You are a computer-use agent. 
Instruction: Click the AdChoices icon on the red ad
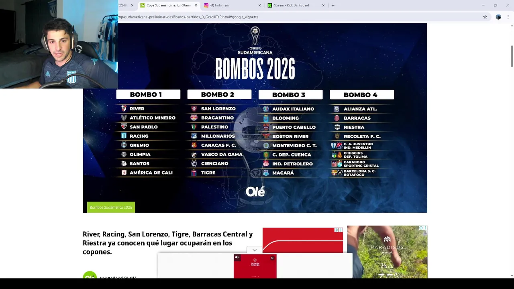pyautogui.click(x=337, y=230)
